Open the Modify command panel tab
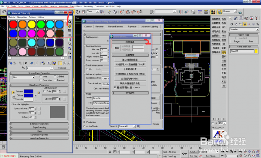Viewport: 261px width, 158px height. (x=236, y=18)
